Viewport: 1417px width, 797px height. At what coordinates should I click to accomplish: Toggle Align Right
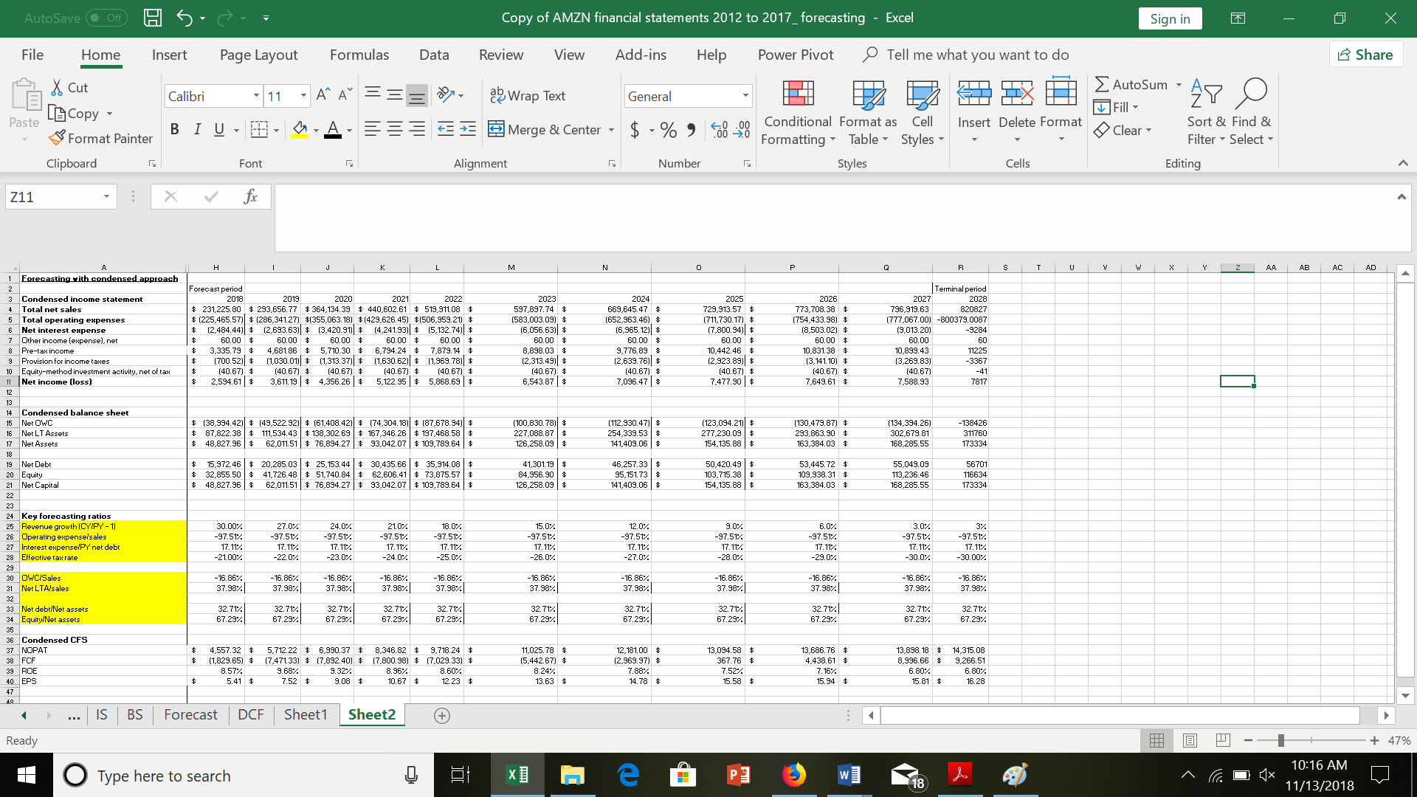[417, 129]
